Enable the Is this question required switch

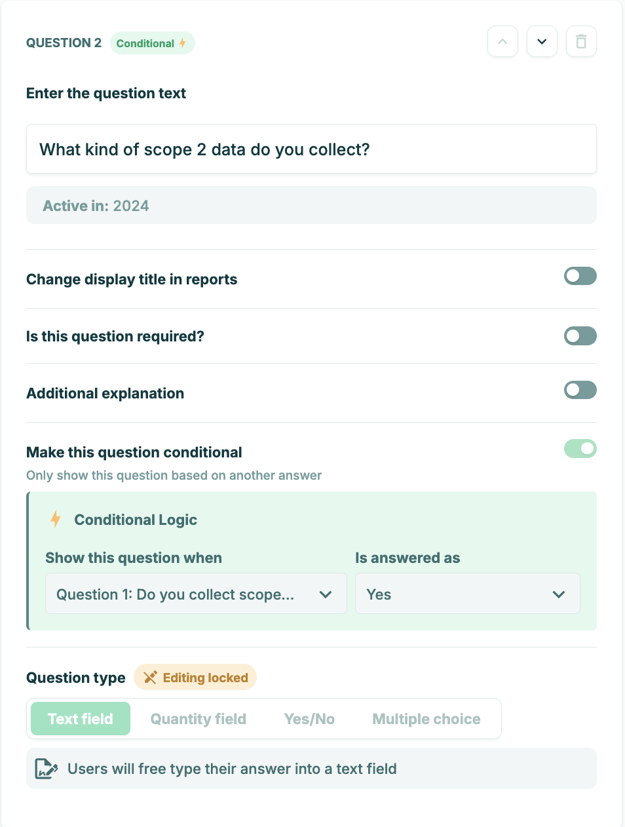pyautogui.click(x=580, y=336)
